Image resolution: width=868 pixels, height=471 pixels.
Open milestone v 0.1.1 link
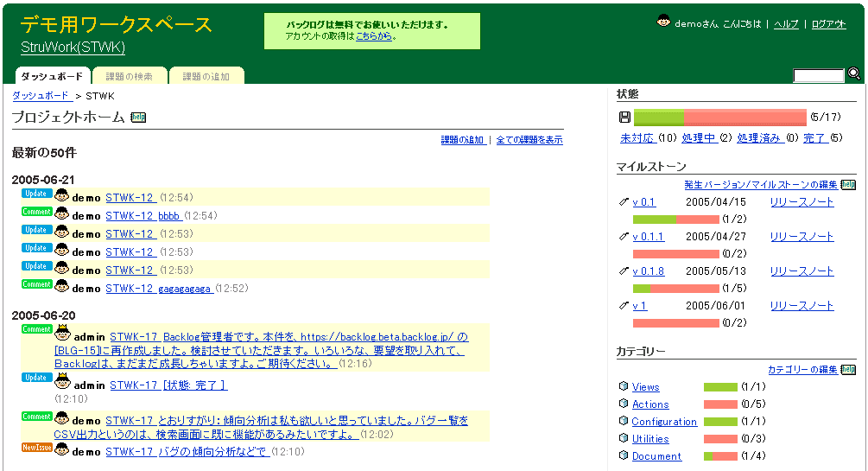(649, 237)
